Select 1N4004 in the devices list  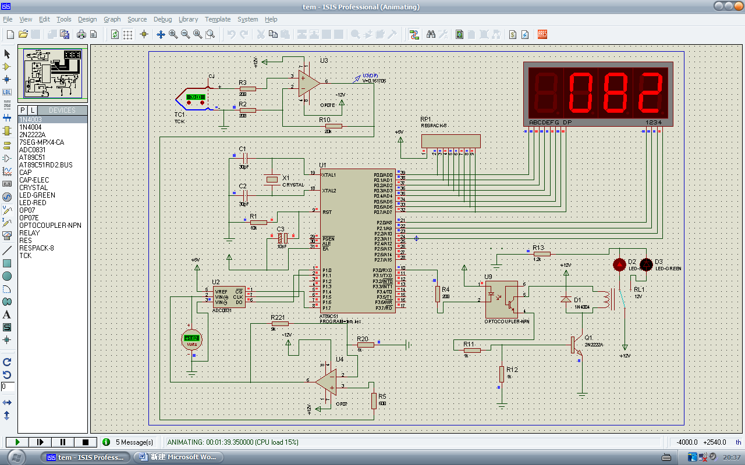pos(53,127)
